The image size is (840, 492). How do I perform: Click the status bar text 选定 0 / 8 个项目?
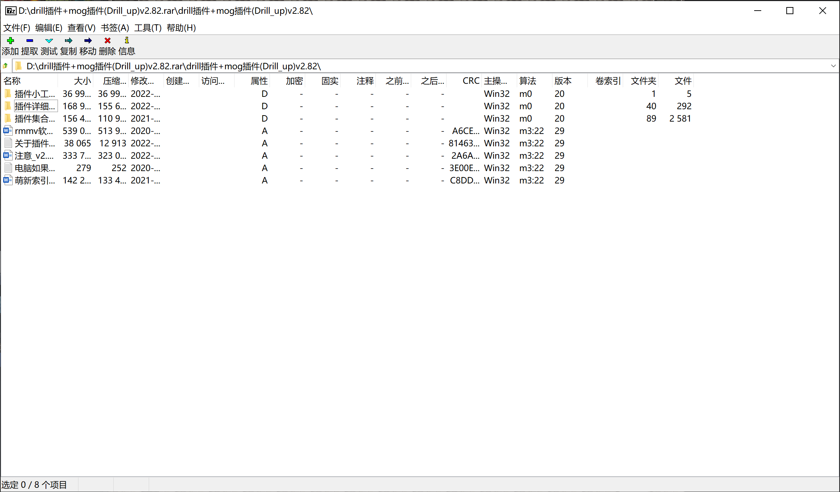tap(34, 485)
